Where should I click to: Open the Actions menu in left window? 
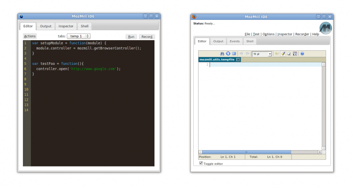[x=30, y=36]
